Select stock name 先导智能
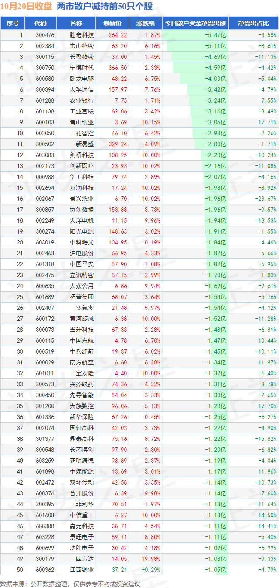The width and height of the screenshot is (279, 588). 82,395
